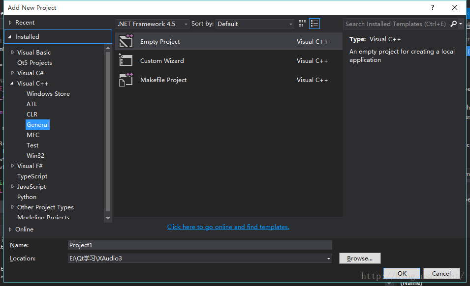
Task: Expand the Recent section
Action: [10, 23]
